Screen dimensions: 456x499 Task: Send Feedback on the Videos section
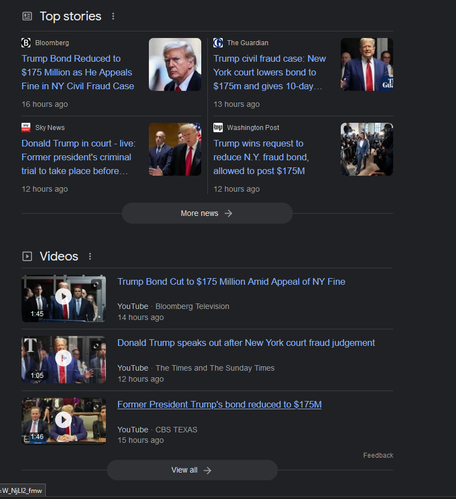pyautogui.click(x=378, y=455)
